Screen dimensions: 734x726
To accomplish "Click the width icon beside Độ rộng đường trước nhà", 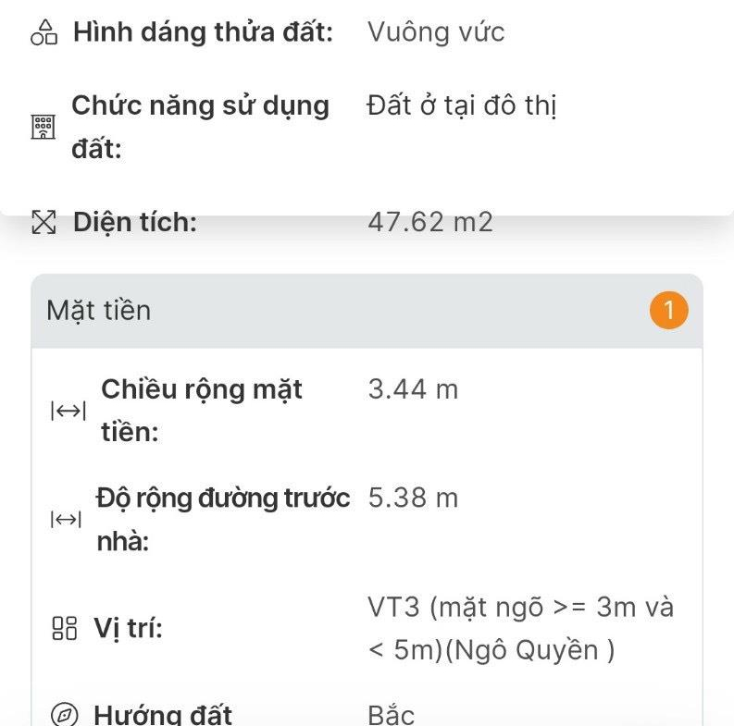I will (x=66, y=521).
